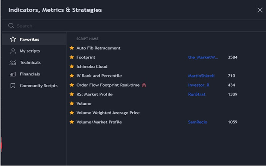This screenshot has height=166, width=266.
Task: Switch to the Community Scripts tab
Action: pos(38,86)
